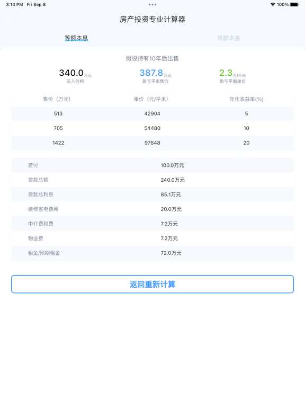Select sale price cell 1422
The image size is (305, 407).
pos(58,143)
